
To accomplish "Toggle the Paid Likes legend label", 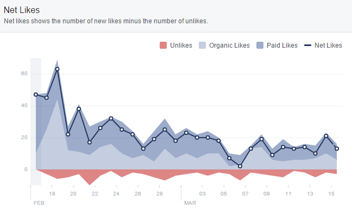I will point(282,45).
